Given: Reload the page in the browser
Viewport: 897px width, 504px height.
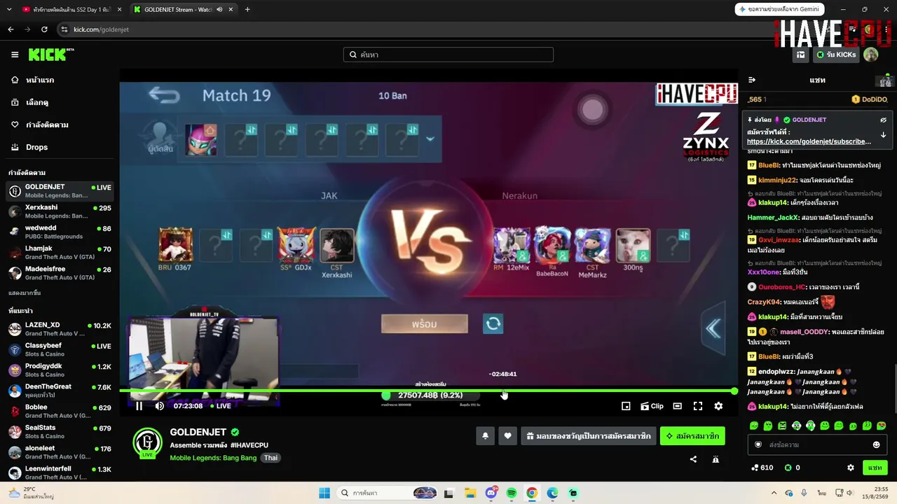Looking at the screenshot, I should 44,29.
